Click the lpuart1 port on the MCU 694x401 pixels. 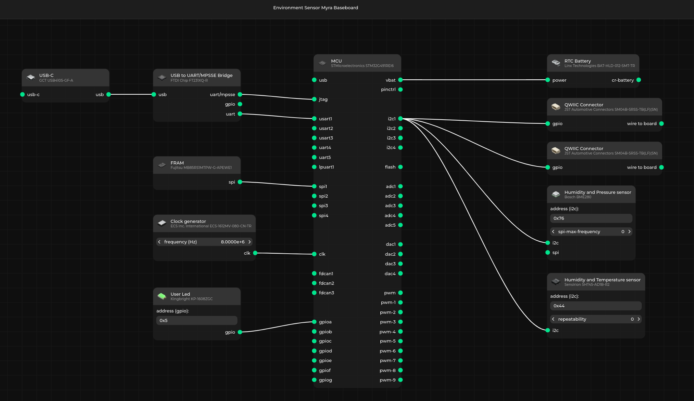(314, 167)
